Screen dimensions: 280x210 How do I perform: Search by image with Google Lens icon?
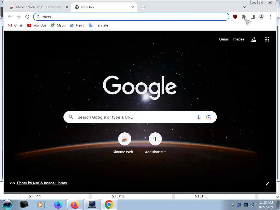[x=209, y=117]
